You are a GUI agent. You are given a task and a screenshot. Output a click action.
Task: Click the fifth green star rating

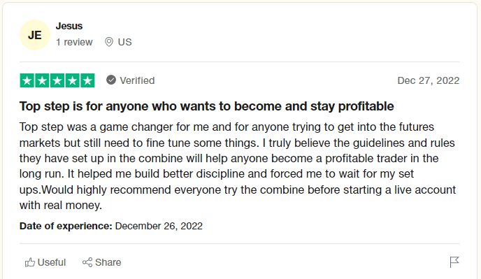87,80
